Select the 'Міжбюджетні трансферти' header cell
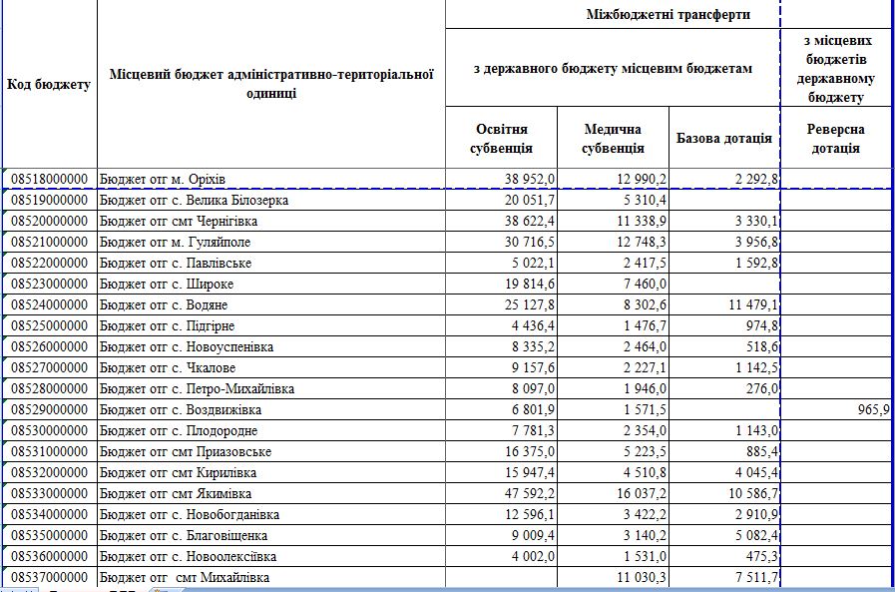895x592 pixels. 668,14
